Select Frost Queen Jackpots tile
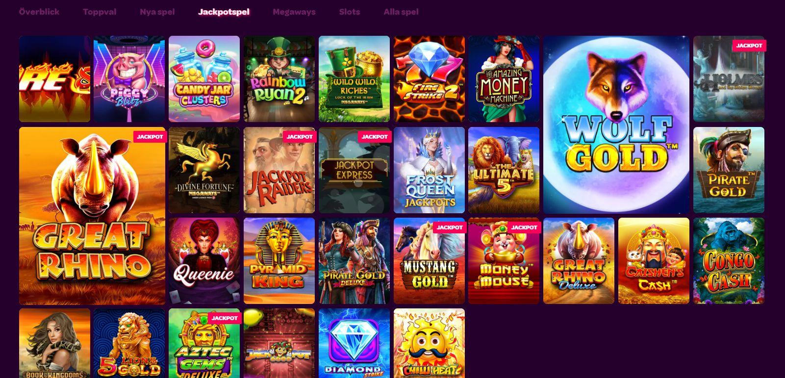This screenshot has height=378, width=785. (429, 170)
